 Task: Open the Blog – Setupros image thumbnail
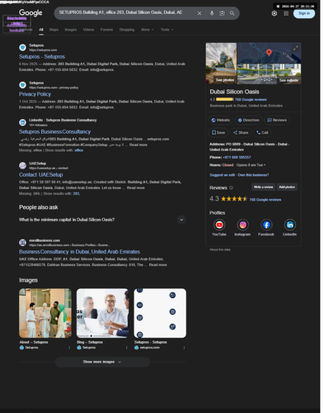102,313
